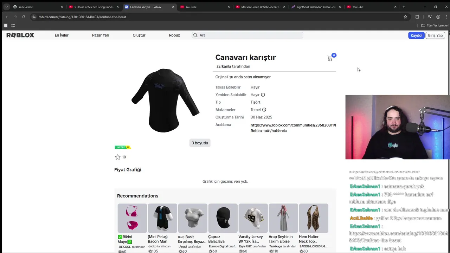450x253 pixels.
Task: Switch to LightShot tab
Action: pyautogui.click(x=315, y=7)
